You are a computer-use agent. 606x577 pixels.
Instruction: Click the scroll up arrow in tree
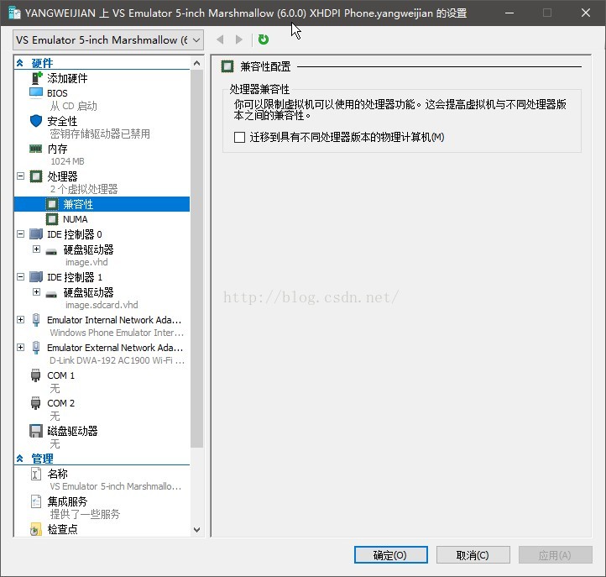pyautogui.click(x=196, y=63)
